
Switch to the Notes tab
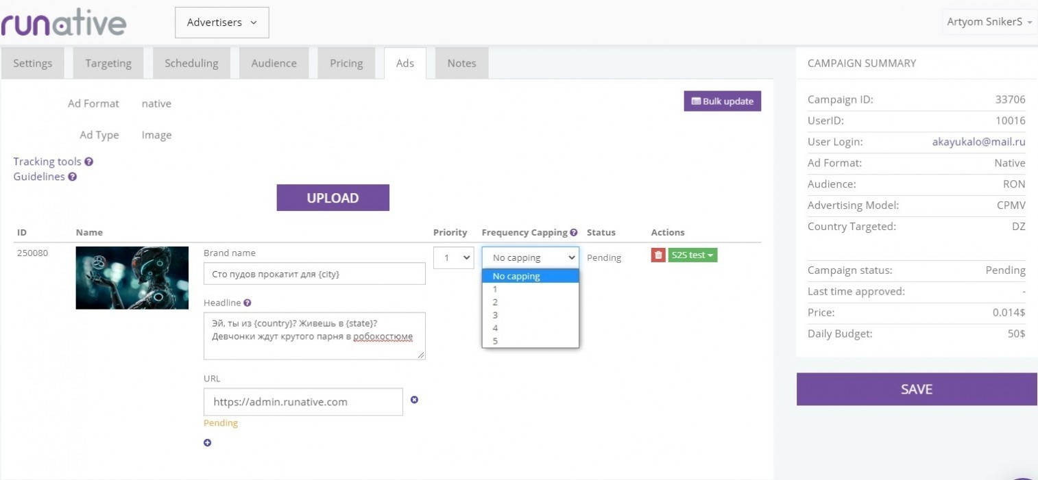pyautogui.click(x=461, y=63)
